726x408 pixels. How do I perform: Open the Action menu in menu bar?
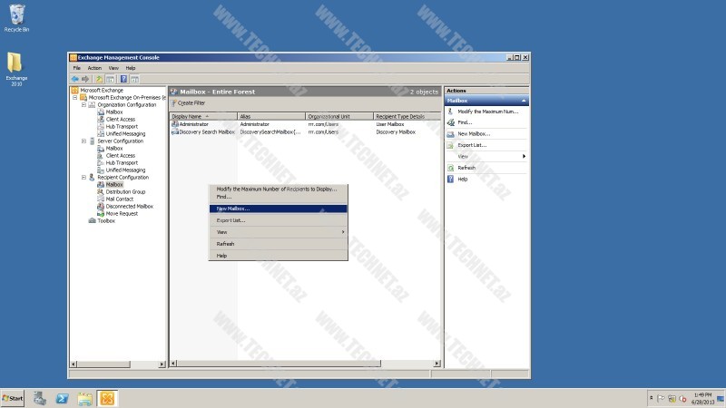pos(94,68)
